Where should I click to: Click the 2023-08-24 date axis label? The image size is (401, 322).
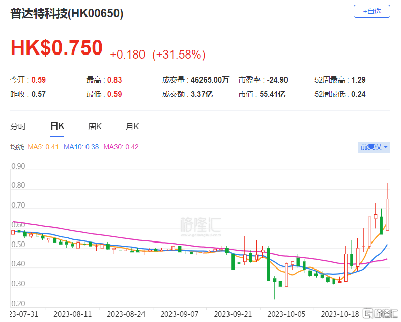pyautogui.click(x=126, y=314)
